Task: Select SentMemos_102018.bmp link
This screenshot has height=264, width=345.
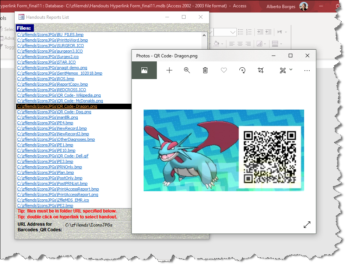Action: tap(60, 73)
